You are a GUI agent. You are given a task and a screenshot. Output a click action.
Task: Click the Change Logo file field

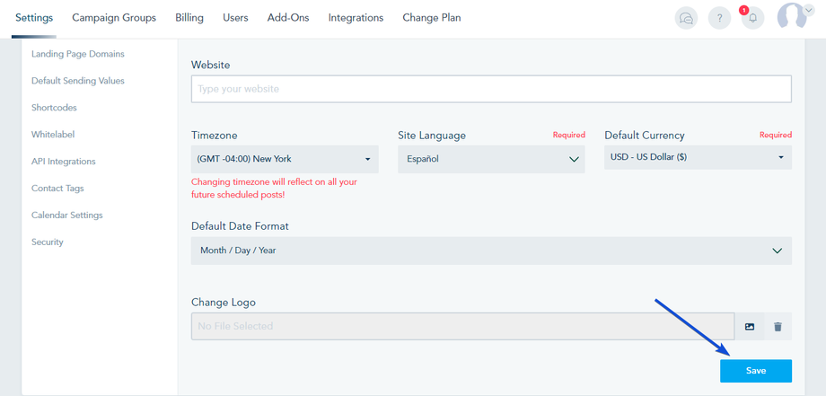[462, 327]
